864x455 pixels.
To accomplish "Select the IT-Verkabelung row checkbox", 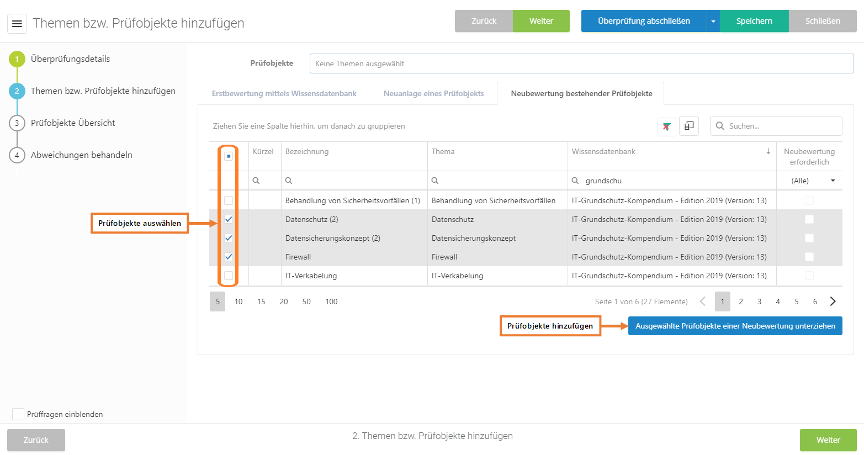I will coord(229,276).
